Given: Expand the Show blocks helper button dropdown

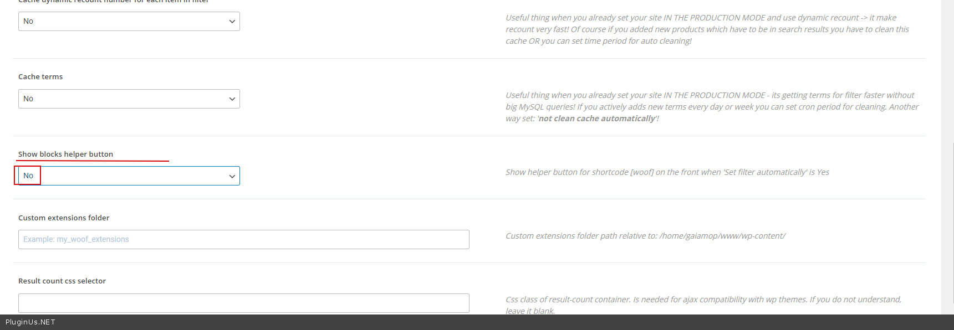Looking at the screenshot, I should [x=129, y=176].
